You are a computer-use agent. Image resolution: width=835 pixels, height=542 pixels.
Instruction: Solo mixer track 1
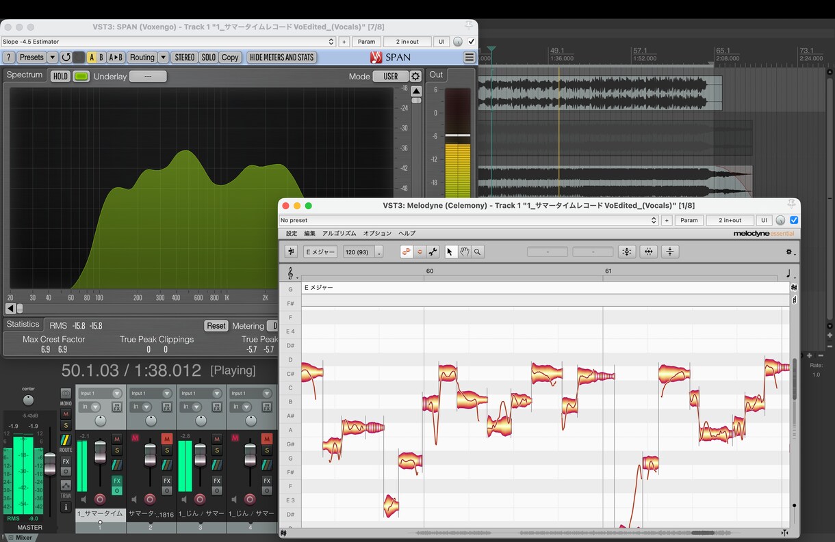[117, 450]
